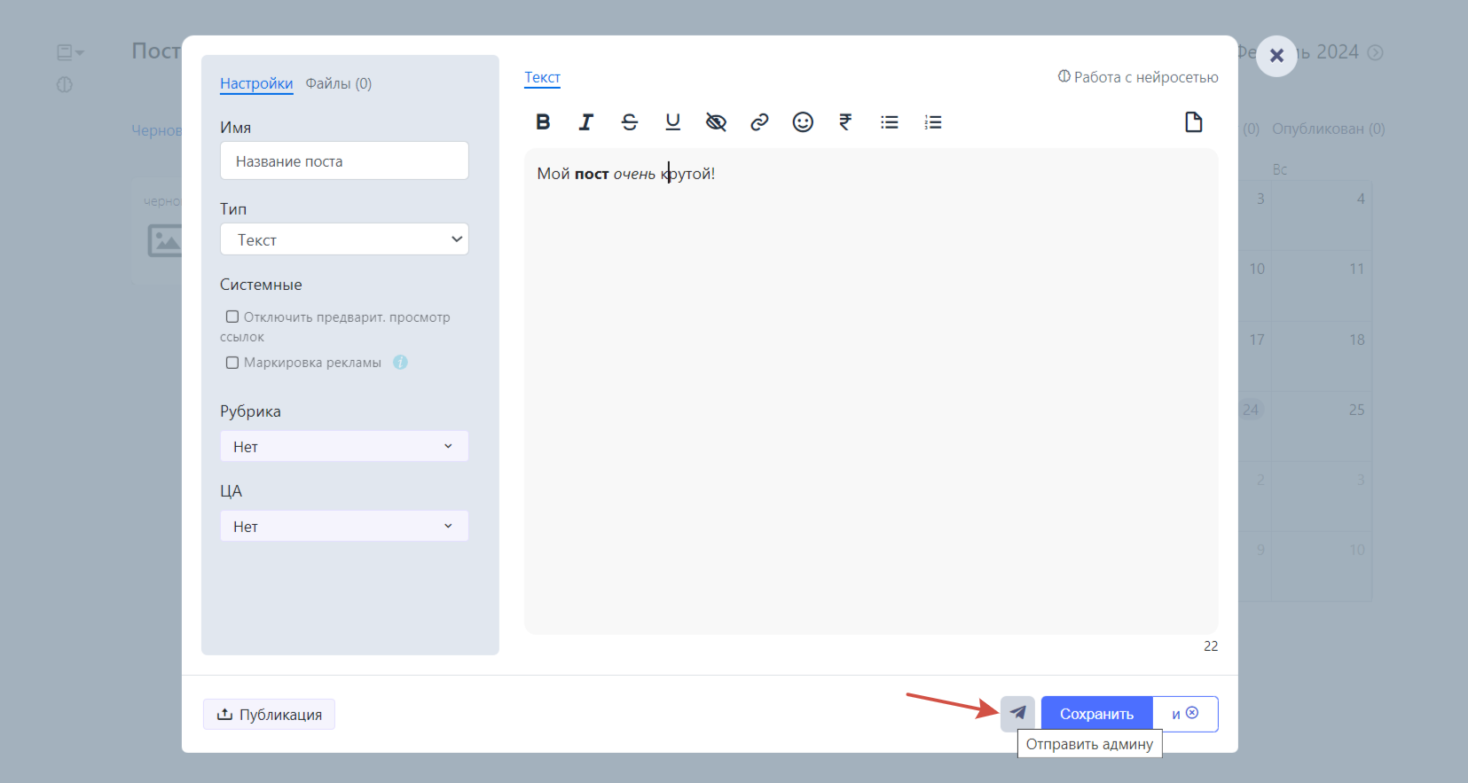Expand the Рубрика dropdown
The width and height of the screenshot is (1468, 783).
(x=344, y=446)
